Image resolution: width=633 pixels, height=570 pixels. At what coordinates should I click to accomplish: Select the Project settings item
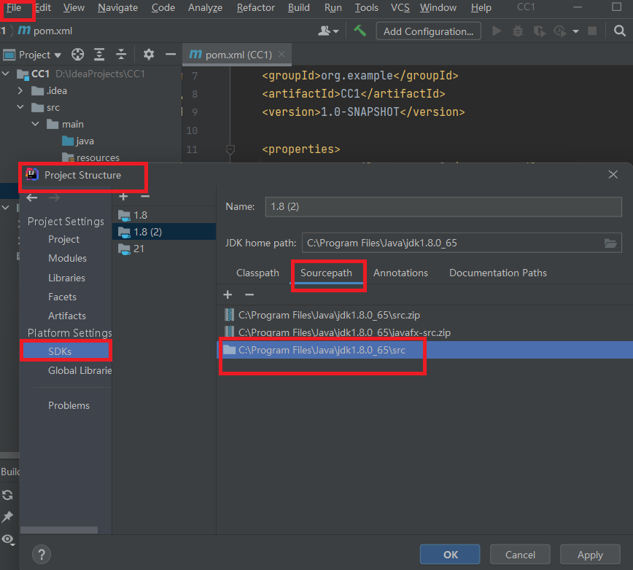[x=63, y=239]
